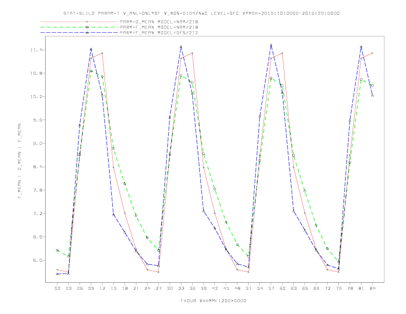Image resolution: width=406 pixels, height=314 pixels.
Task: Click x-axis tick label 78
Action: (350, 288)
